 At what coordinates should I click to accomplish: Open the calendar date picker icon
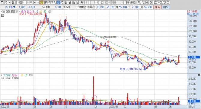tap(168, 2)
